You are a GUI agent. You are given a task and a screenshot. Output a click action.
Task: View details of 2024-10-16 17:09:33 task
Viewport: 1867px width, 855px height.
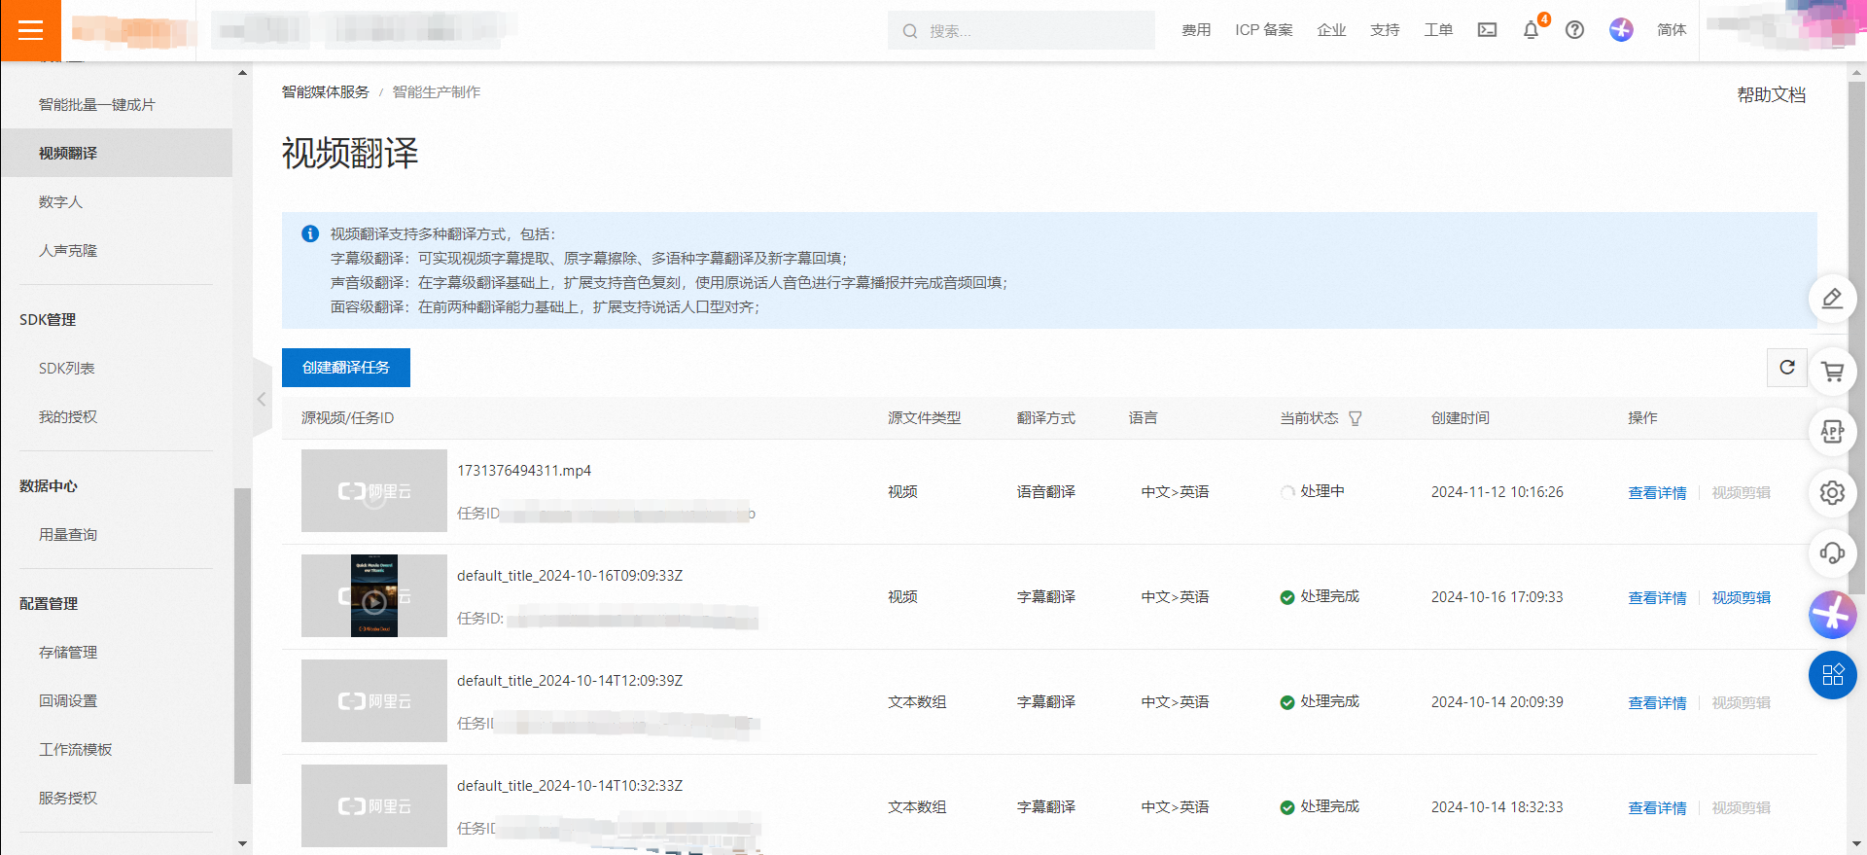(x=1657, y=598)
